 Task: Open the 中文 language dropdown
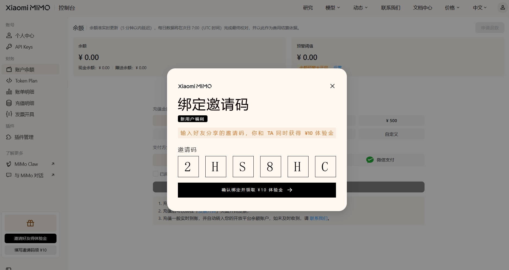[480, 8]
